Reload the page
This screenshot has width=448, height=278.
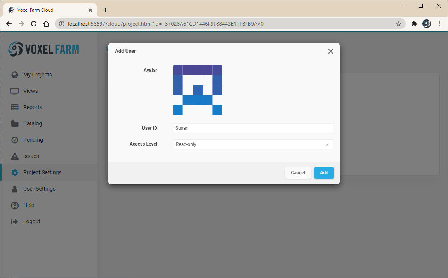[34, 24]
